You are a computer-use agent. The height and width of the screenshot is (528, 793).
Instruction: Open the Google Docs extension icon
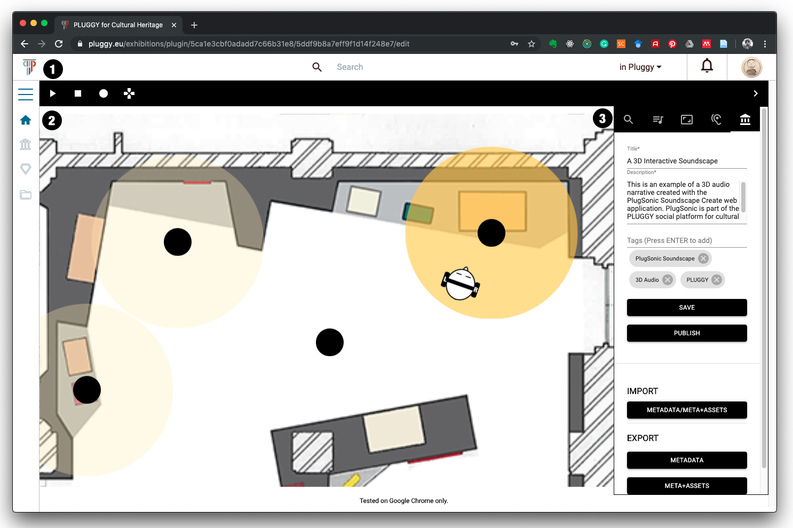click(x=724, y=44)
